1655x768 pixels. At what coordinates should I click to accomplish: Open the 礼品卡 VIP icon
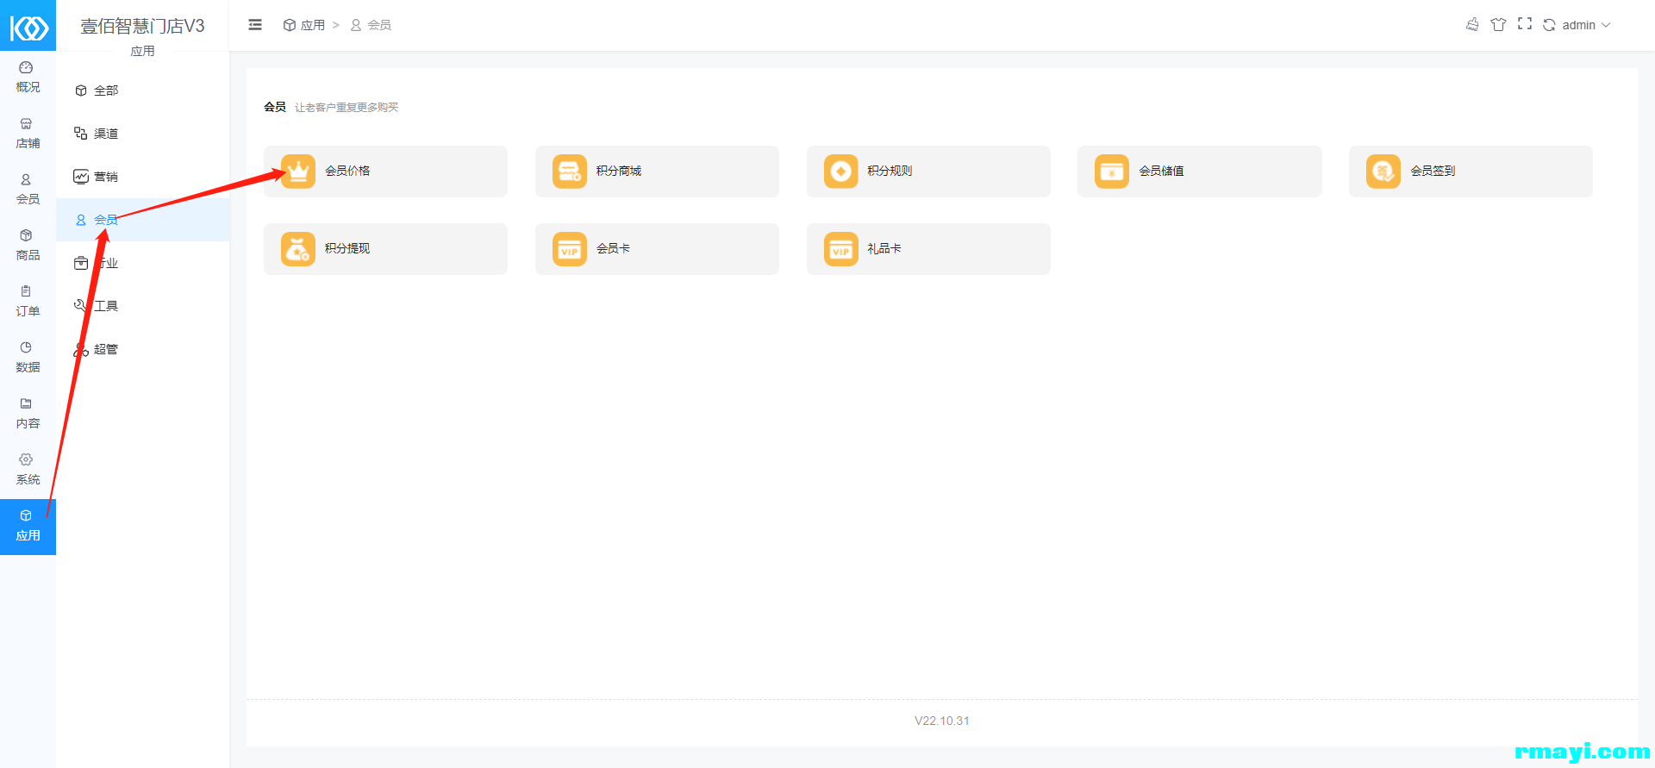(x=840, y=249)
